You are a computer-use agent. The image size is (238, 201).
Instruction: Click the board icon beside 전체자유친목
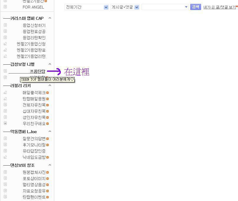[x=5, y=105]
